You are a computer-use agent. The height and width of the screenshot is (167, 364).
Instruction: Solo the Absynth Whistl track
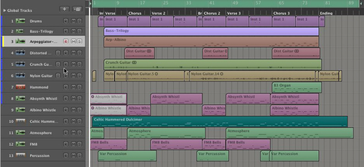(79, 99)
